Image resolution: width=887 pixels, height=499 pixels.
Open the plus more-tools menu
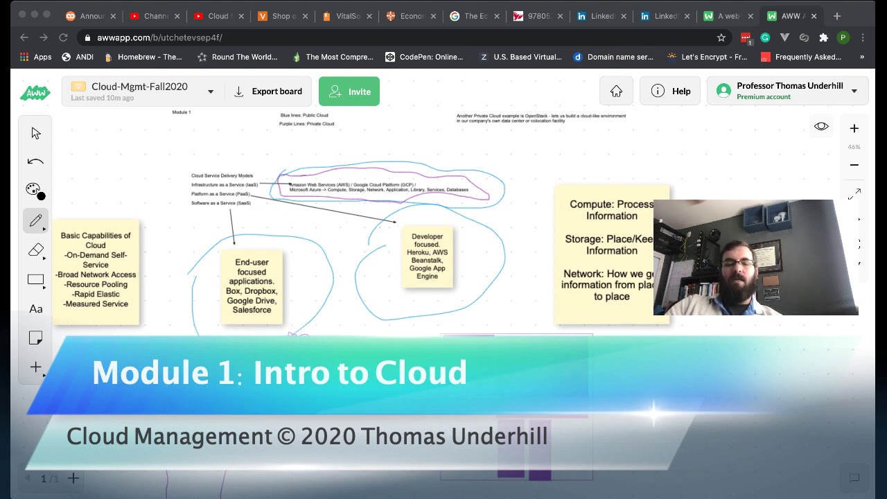pos(36,367)
